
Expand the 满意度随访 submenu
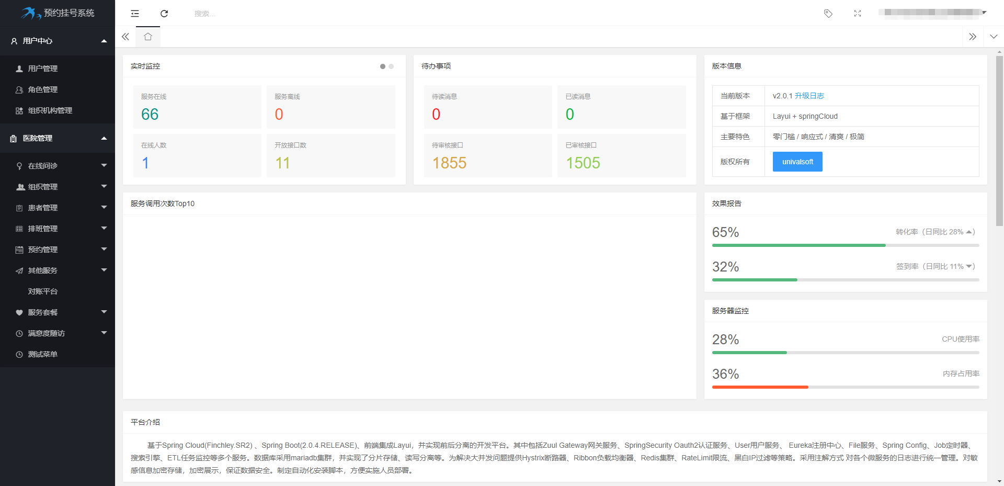click(x=58, y=333)
